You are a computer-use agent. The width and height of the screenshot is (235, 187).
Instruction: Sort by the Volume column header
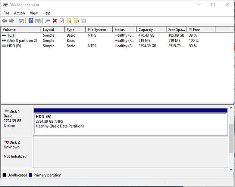tap(21, 30)
